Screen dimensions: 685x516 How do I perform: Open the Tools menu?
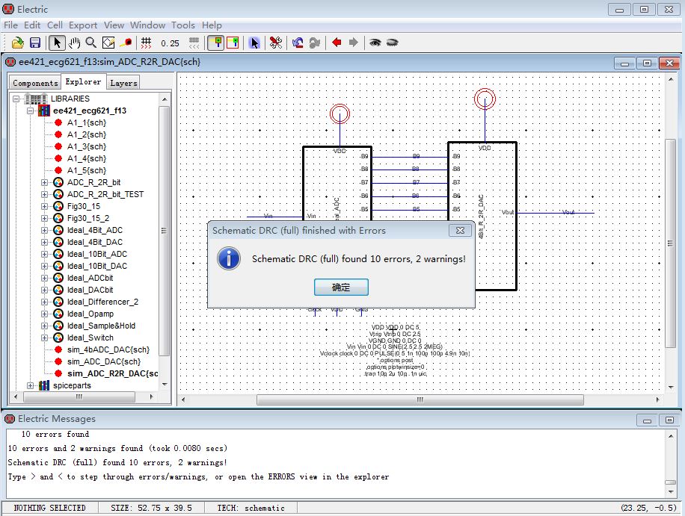(x=182, y=25)
